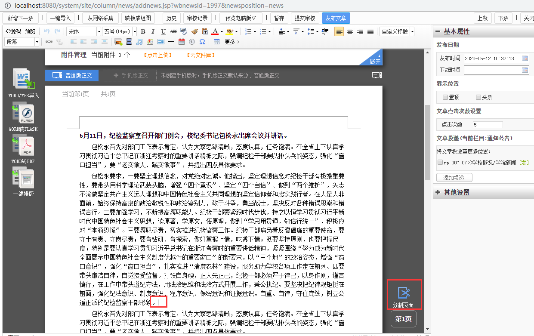The height and width of the screenshot is (336, 534).
Task: Click the 点击上传 link
Action: [157, 55]
